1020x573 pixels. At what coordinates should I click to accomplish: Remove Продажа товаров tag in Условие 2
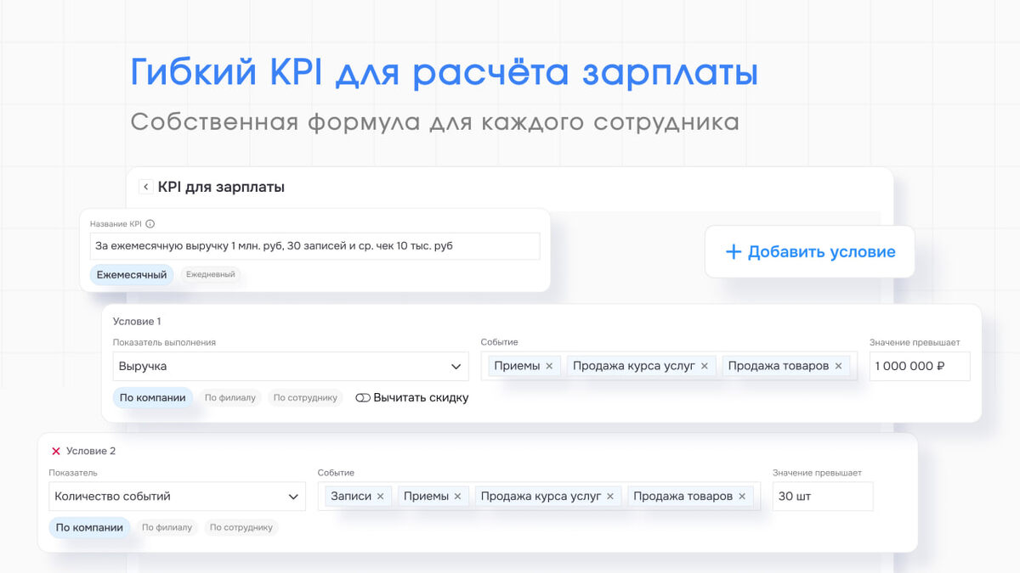pyautogui.click(x=742, y=496)
